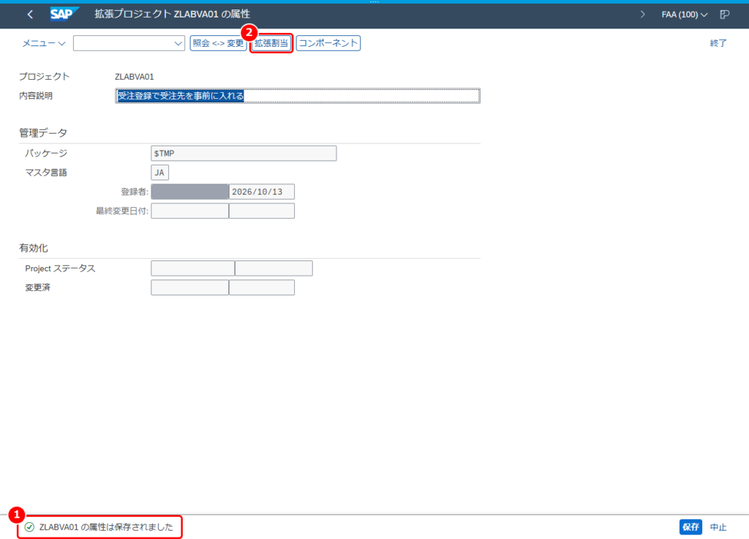Go back with the left arrow icon
Image resolution: width=749 pixels, height=539 pixels.
[30, 15]
